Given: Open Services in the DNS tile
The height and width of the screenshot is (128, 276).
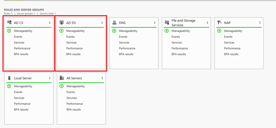Looking at the screenshot, I should tap(124, 42).
